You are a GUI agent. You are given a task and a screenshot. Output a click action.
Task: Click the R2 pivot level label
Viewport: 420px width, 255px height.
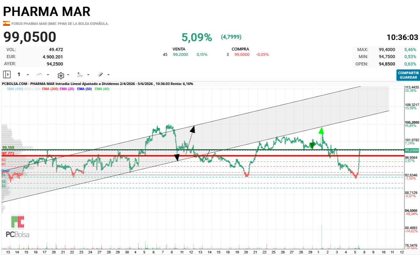point(4,159)
